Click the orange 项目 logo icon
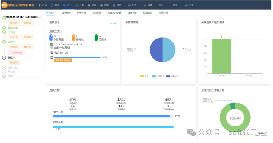Viewport: 273px width, 143px height. click(4, 5)
